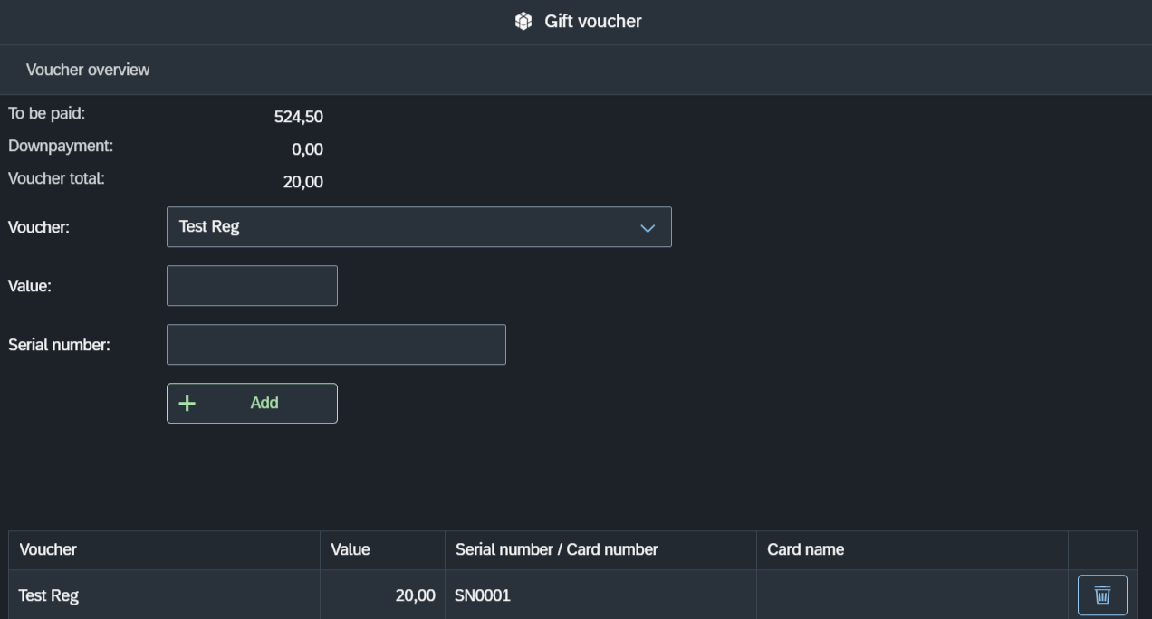Expand the Voucher dropdown chevron
Image resolution: width=1152 pixels, height=619 pixels.
(x=648, y=228)
